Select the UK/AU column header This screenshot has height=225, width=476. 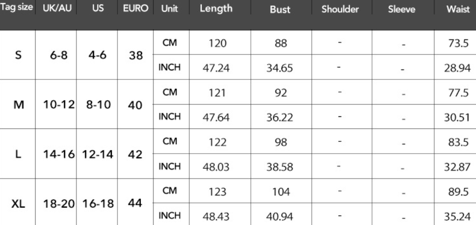(57, 9)
